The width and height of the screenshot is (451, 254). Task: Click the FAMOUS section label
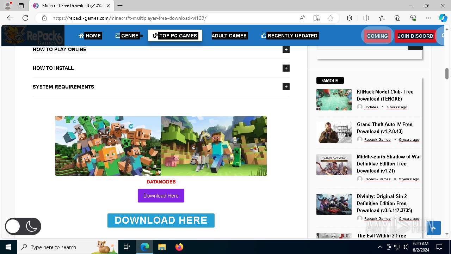click(x=330, y=80)
